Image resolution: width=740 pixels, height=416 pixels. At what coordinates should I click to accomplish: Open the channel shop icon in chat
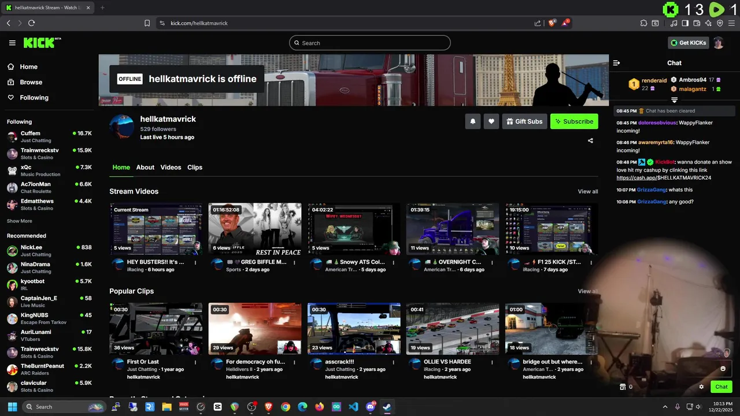pos(623,387)
